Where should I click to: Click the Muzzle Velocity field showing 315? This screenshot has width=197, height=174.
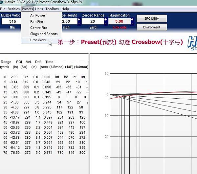pyautogui.click(x=11, y=21)
